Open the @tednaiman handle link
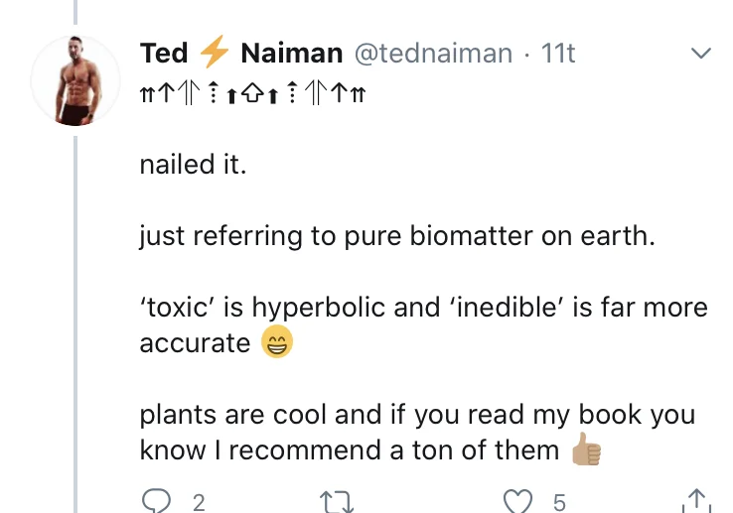Viewport: 733px width, 513px height. pos(431,53)
